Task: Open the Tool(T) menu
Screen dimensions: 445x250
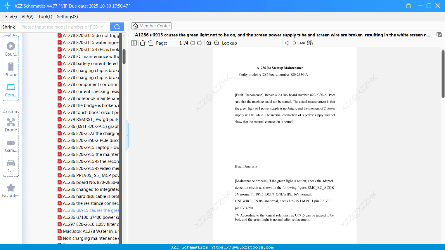Action: click(45, 17)
